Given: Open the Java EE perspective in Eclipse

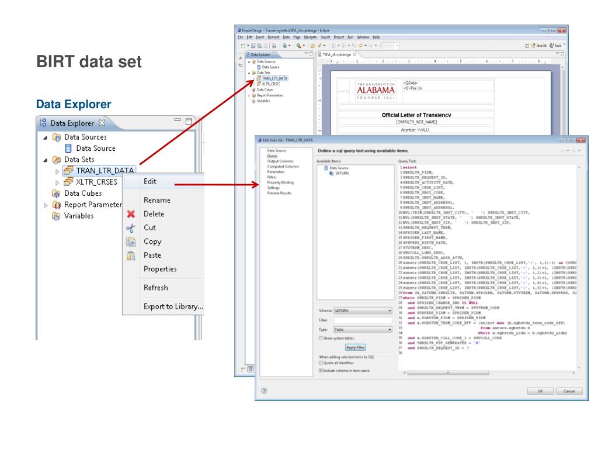Looking at the screenshot, I should click(x=539, y=46).
